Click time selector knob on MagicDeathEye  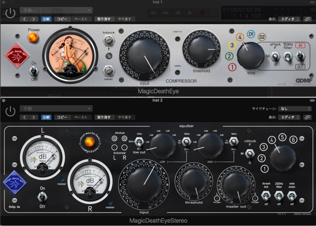251,56
